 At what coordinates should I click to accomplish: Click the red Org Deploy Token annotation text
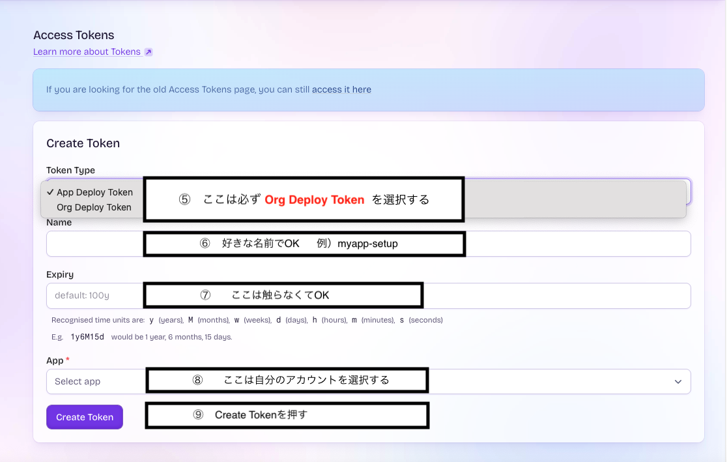(x=314, y=200)
